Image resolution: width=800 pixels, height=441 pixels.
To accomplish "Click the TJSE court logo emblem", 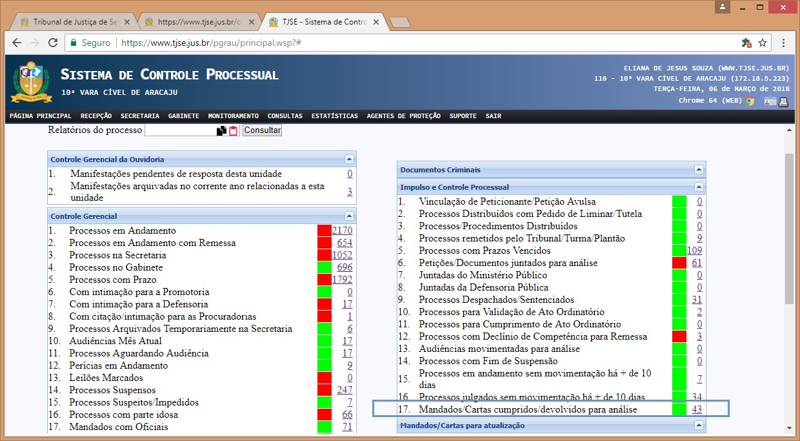I will (31, 82).
